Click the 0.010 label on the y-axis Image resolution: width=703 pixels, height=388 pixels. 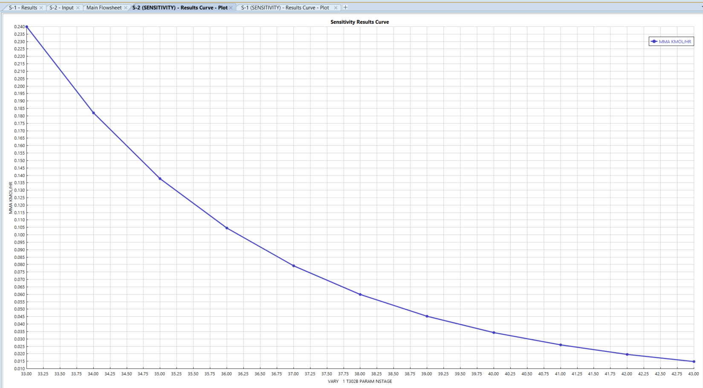click(20, 368)
